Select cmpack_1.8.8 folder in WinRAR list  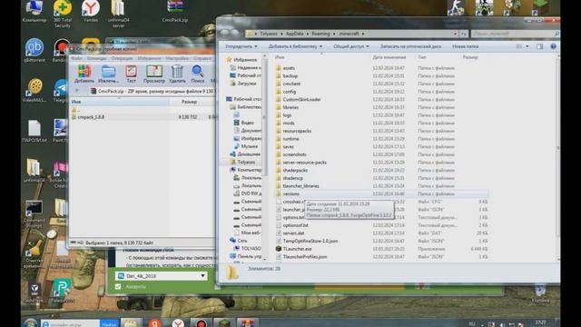pyautogui.click(x=91, y=117)
